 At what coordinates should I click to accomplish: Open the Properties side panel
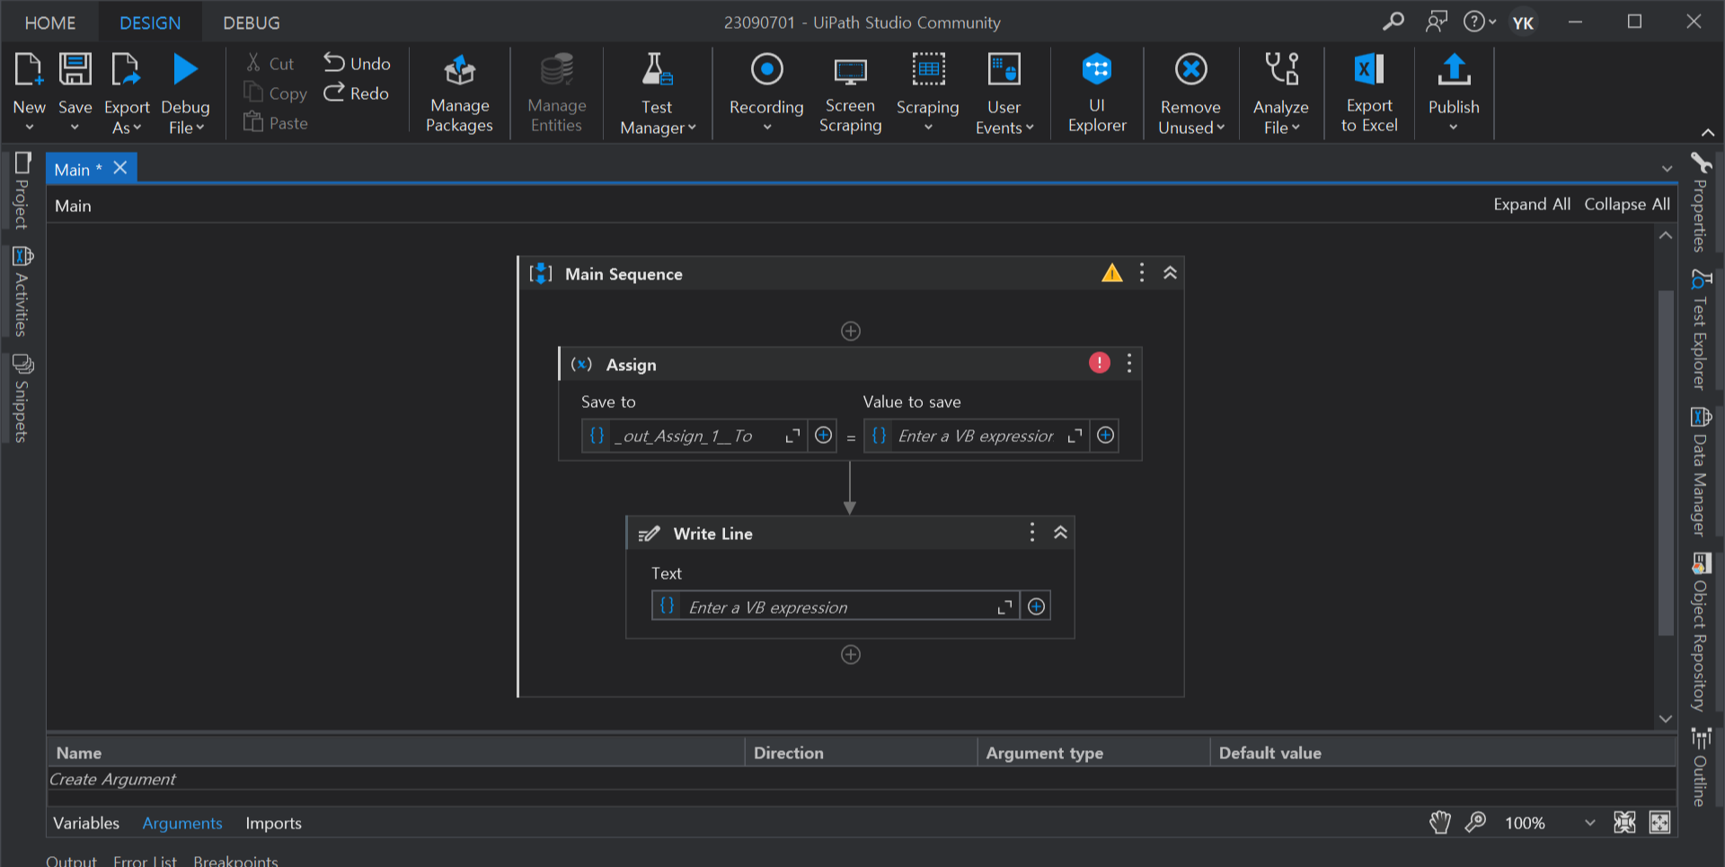pyautogui.click(x=1700, y=203)
